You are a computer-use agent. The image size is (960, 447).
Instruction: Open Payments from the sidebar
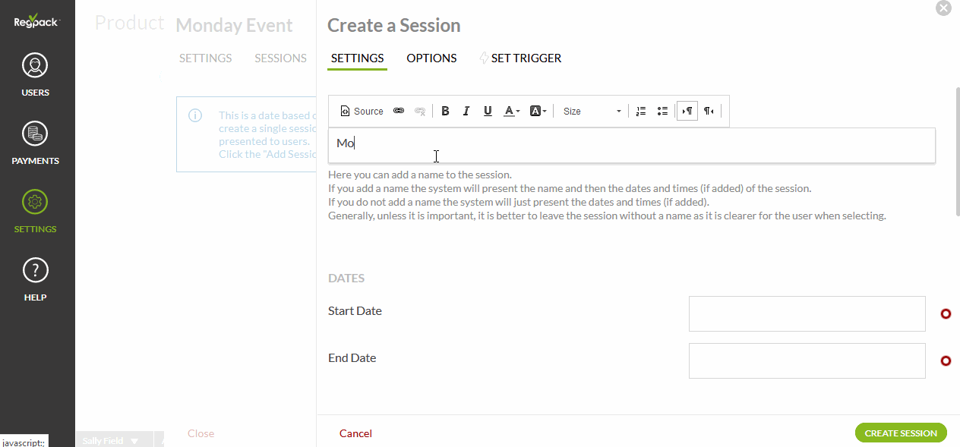pyautogui.click(x=36, y=143)
